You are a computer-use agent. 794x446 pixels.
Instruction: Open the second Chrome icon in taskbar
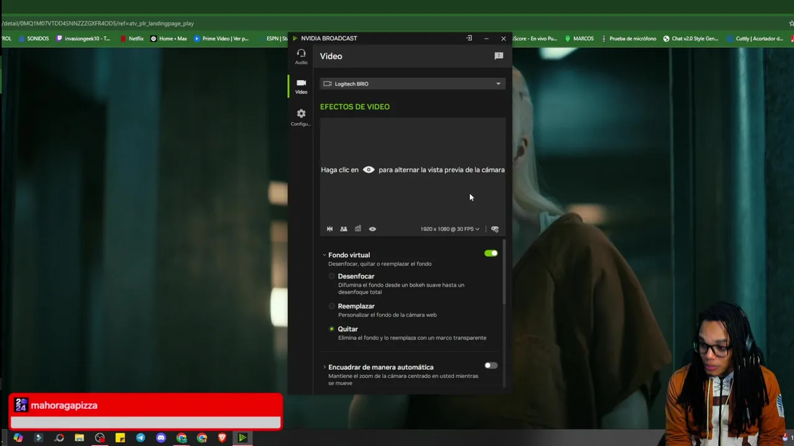(202, 438)
